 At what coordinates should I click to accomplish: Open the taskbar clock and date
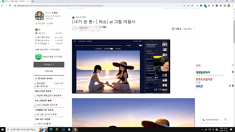coord(224,129)
